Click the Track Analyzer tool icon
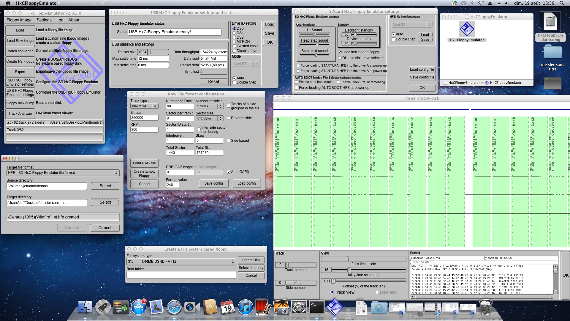 click(20, 113)
